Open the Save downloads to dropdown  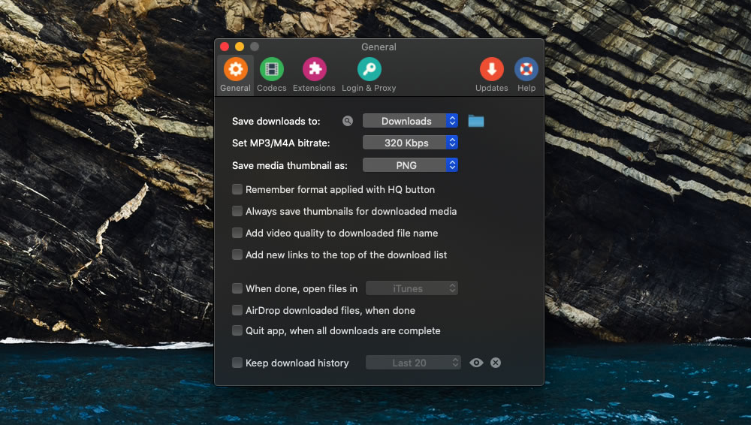click(x=411, y=121)
